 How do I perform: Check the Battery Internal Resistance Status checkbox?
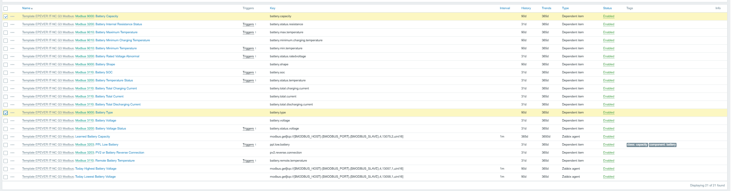[5, 24]
